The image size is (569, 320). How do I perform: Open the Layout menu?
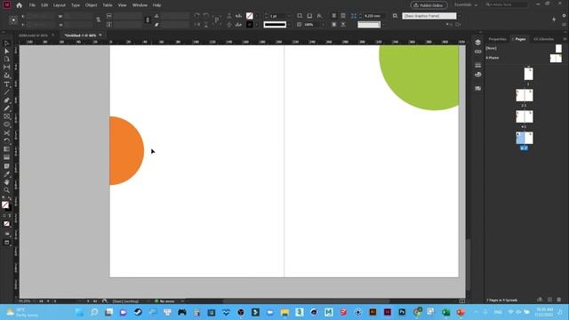coord(60,5)
